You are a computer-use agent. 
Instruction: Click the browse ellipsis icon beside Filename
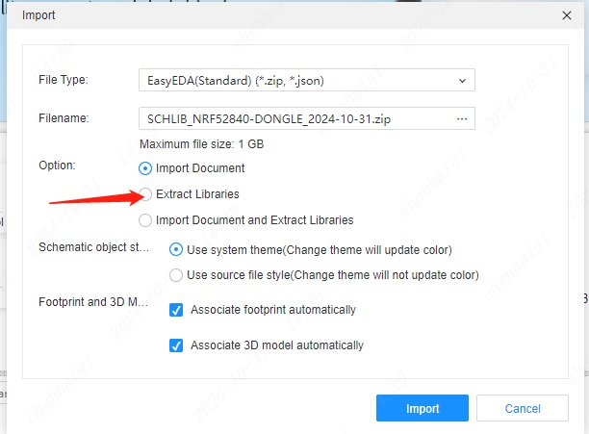click(x=462, y=118)
